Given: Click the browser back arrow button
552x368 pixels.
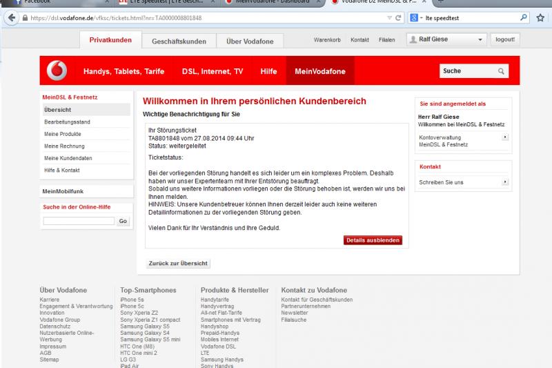Looking at the screenshot, I should point(12,18).
